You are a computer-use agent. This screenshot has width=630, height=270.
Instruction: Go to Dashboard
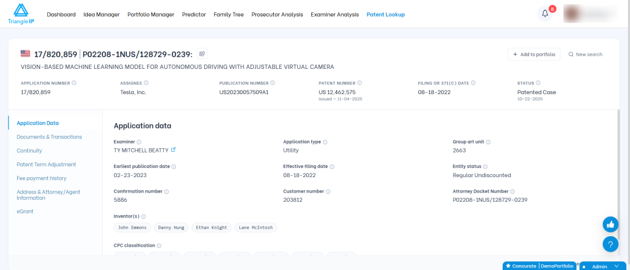[x=61, y=15]
